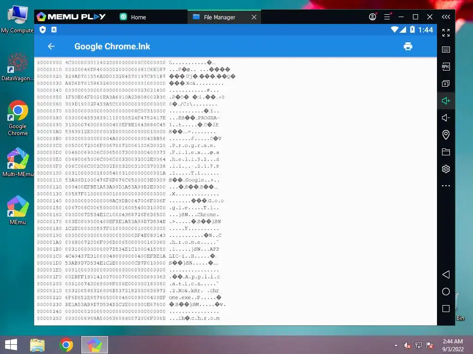Click the Action Center flag tray icon
Screen dimensions: 473x354
point(430,345)
